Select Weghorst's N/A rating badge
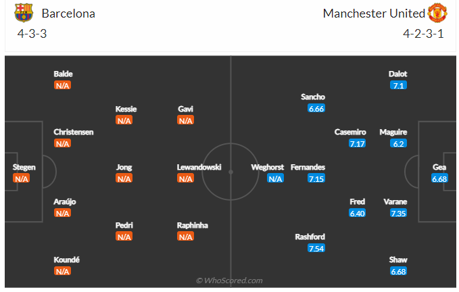 (x=275, y=178)
